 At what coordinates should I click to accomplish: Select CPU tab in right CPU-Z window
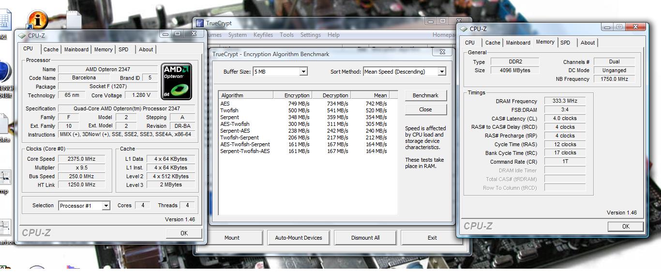click(x=470, y=43)
